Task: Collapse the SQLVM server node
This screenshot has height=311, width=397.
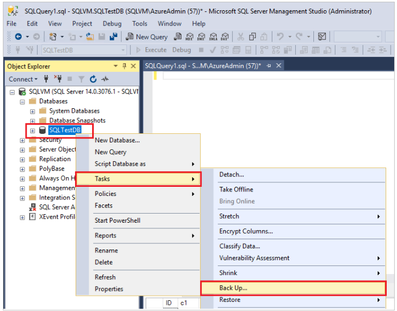Action: tap(12, 92)
